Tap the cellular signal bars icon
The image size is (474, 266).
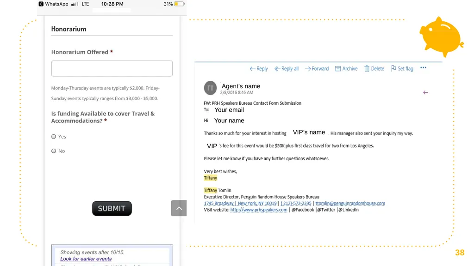coord(75,4)
